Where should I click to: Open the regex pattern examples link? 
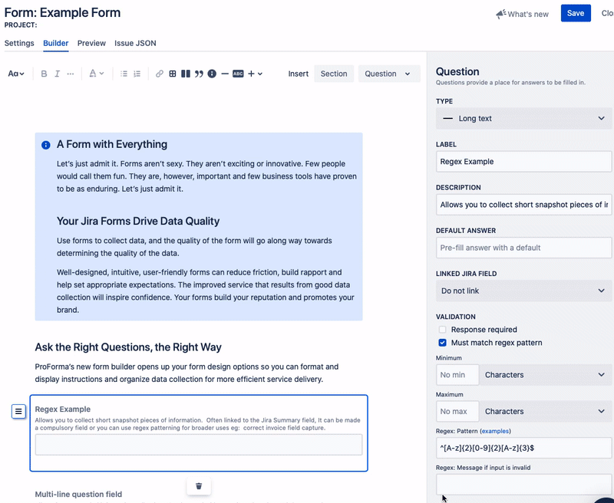(x=494, y=431)
